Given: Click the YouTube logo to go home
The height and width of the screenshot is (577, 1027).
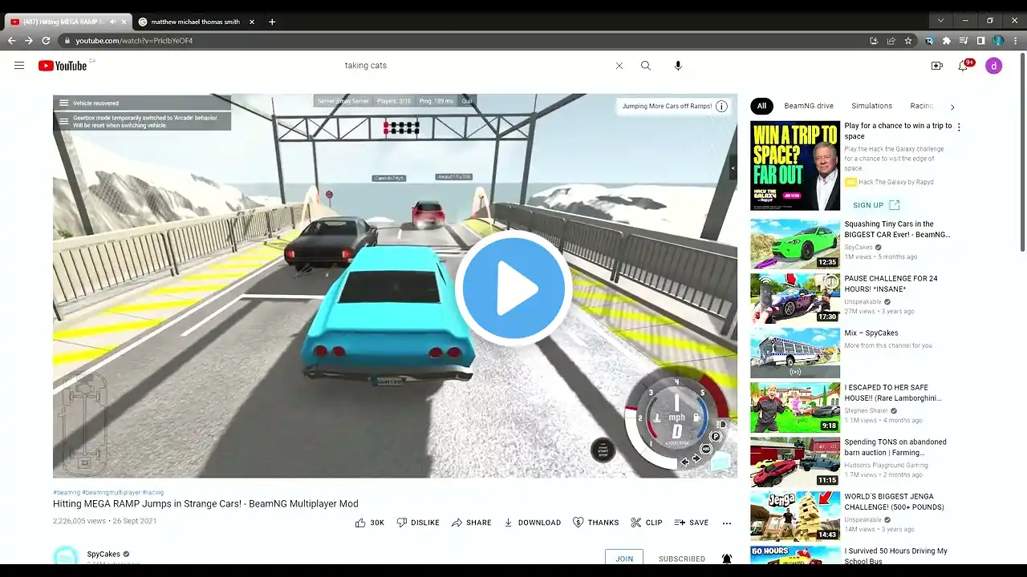Looking at the screenshot, I should coord(63,66).
